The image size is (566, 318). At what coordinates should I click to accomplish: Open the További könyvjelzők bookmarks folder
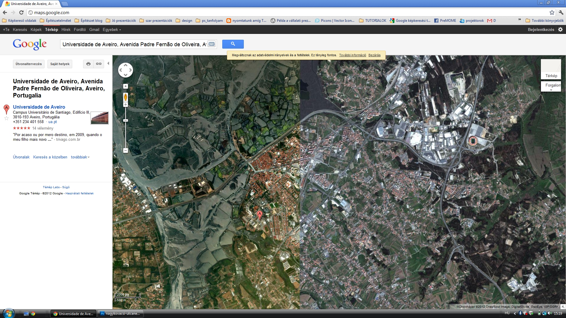click(544, 21)
